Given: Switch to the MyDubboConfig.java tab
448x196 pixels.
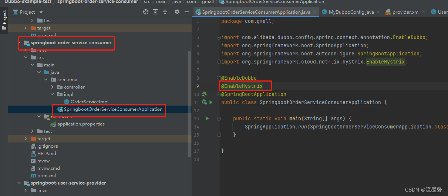Looking at the screenshot, I should point(351,12).
